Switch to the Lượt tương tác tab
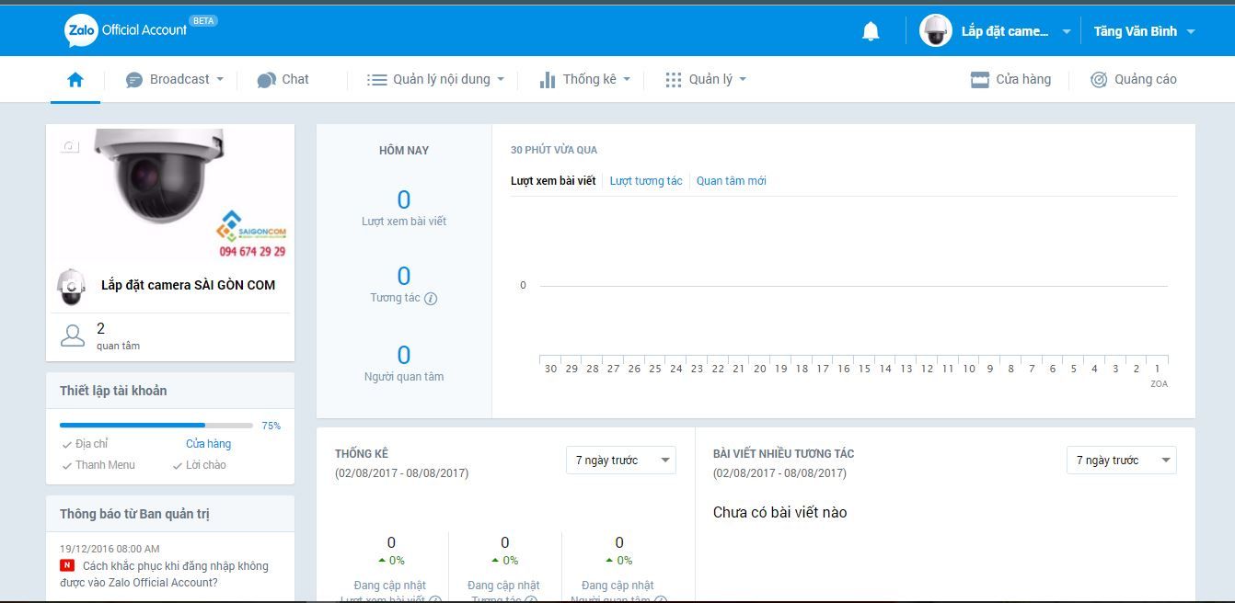Image resolution: width=1235 pixels, height=603 pixels. click(x=646, y=181)
